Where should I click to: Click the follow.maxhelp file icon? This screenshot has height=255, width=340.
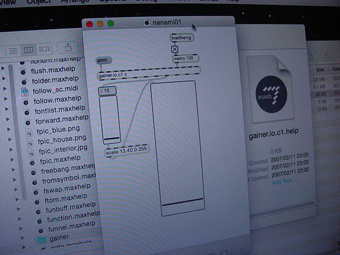[26, 103]
